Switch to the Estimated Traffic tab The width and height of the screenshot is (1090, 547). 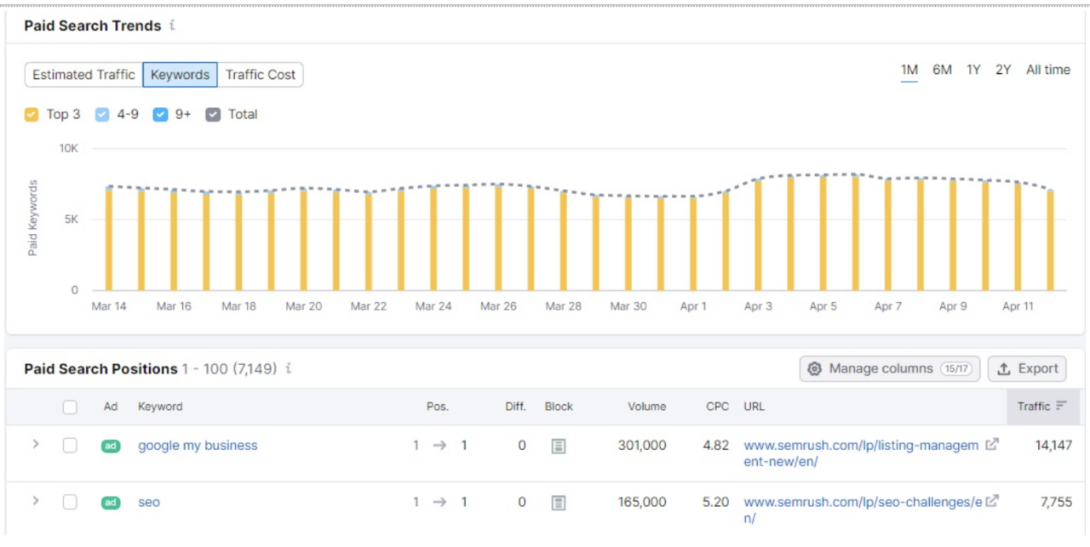tap(83, 75)
